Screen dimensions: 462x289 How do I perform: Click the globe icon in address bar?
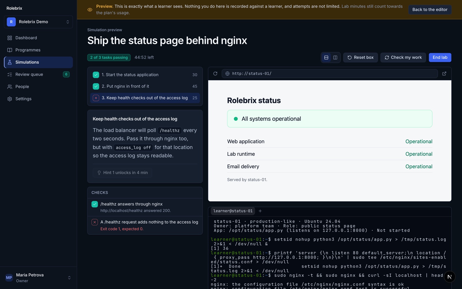coord(228,73)
